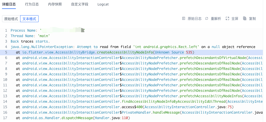Switch to 原始格式 view
Screen dimensions: 266x122
[x=11, y=19]
